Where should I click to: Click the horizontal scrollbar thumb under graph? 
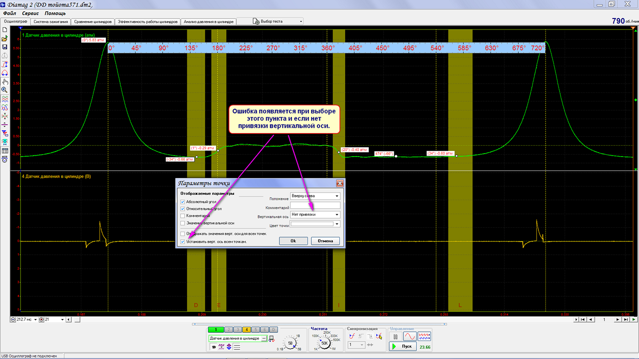(x=76, y=319)
